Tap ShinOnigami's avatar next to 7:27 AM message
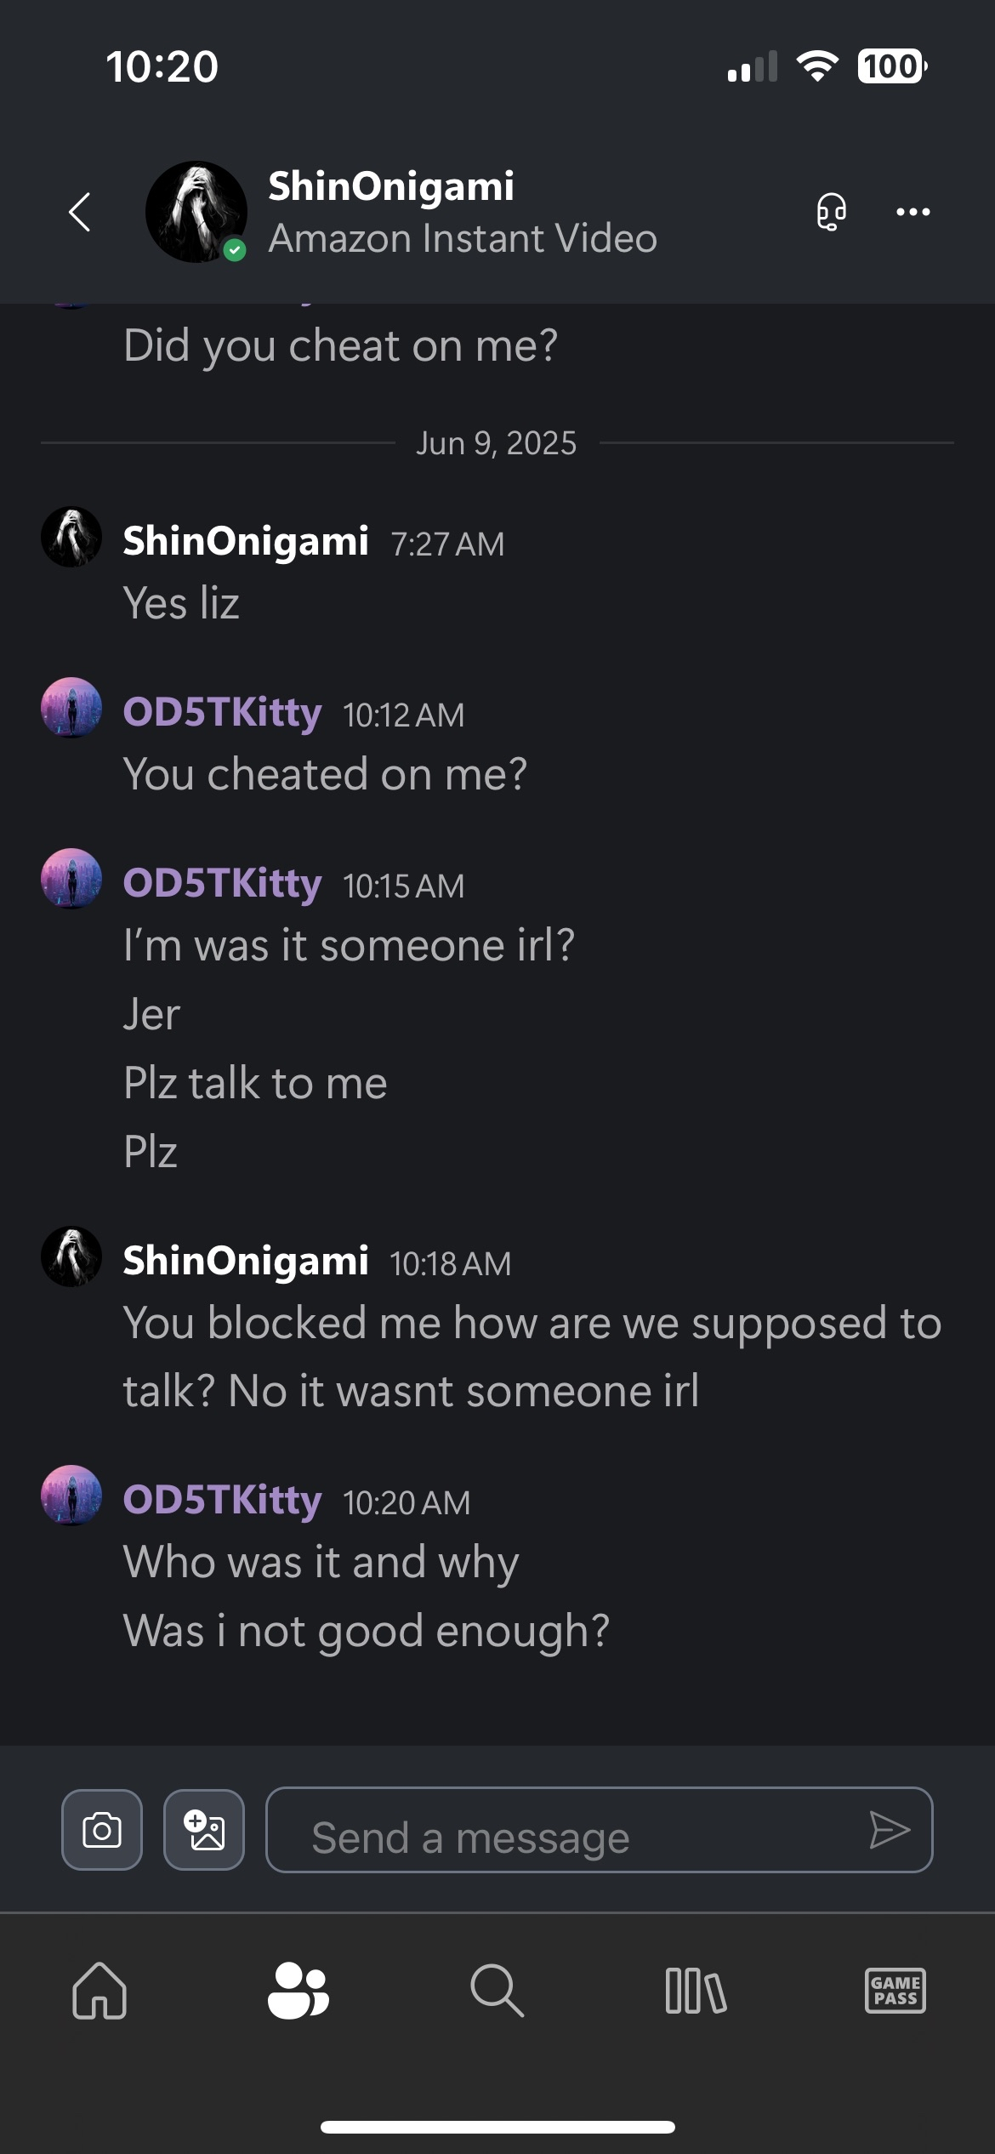 (71, 538)
